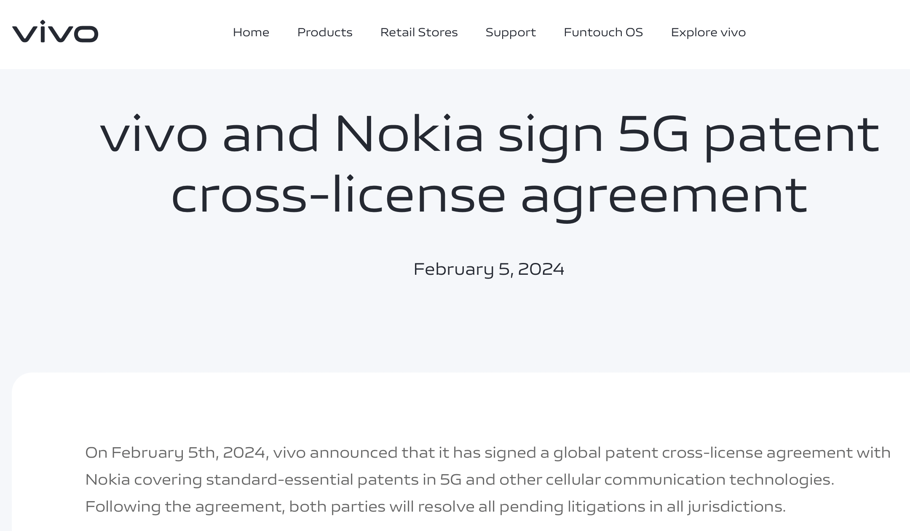Click '5G patent' in the headline
Image resolution: width=910 pixels, height=531 pixels.
tap(749, 136)
